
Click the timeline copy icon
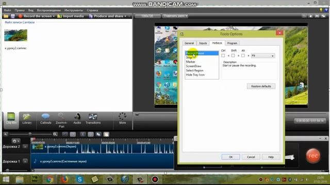98,134
